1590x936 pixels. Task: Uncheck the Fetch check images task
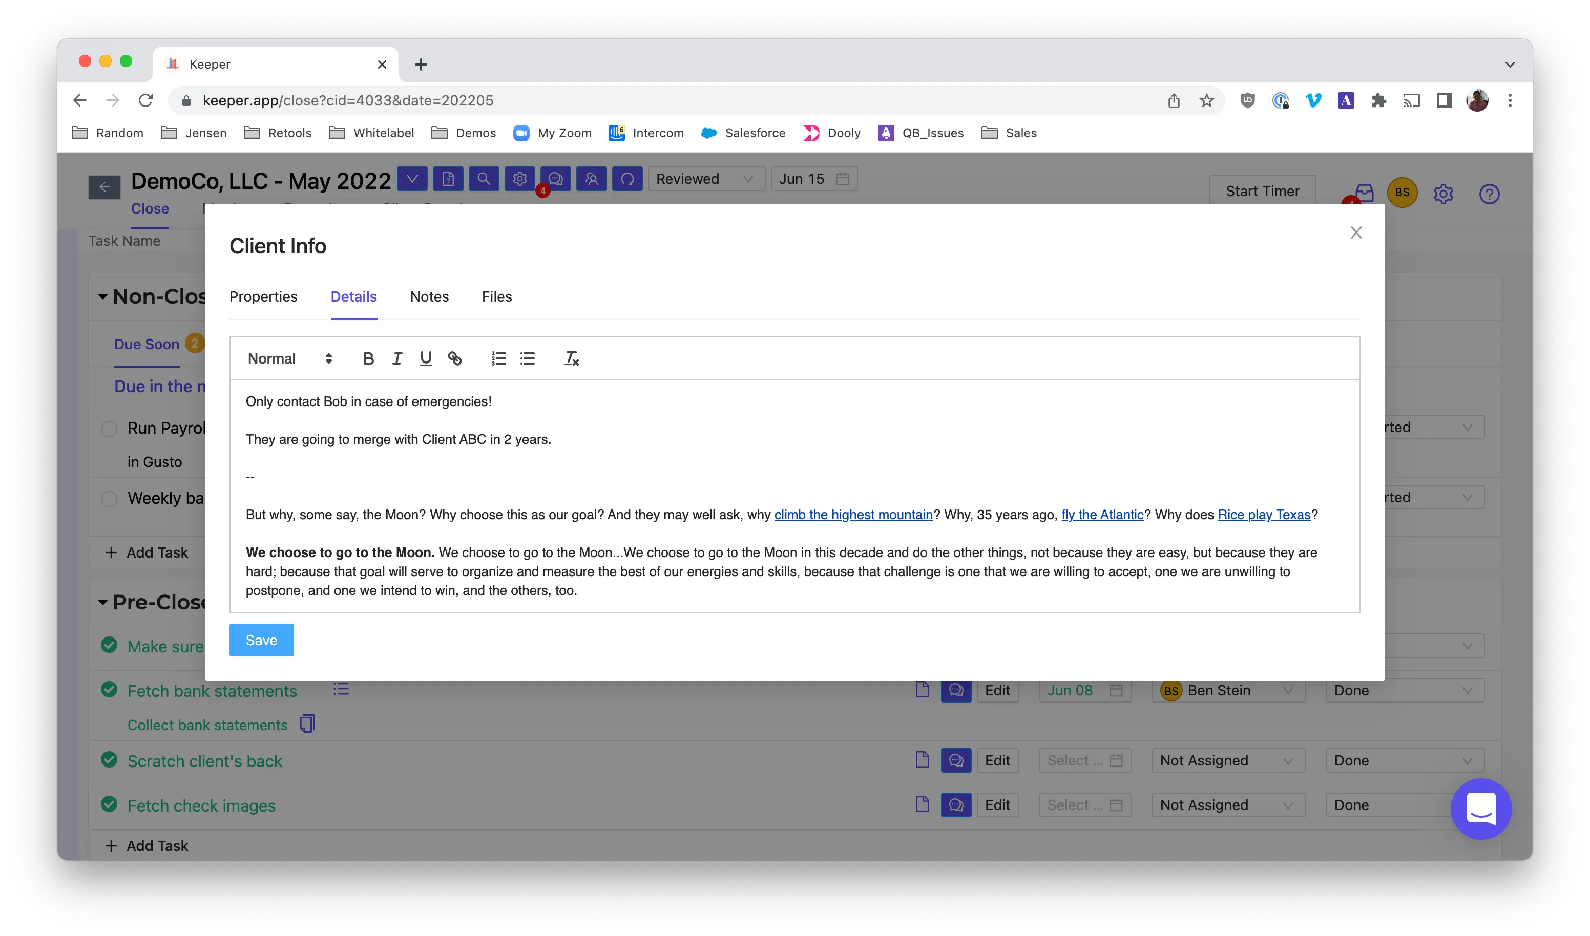click(109, 804)
